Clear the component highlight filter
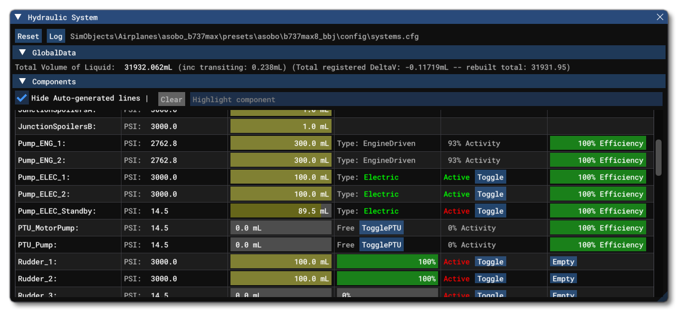This screenshot has height=312, width=678. [171, 99]
